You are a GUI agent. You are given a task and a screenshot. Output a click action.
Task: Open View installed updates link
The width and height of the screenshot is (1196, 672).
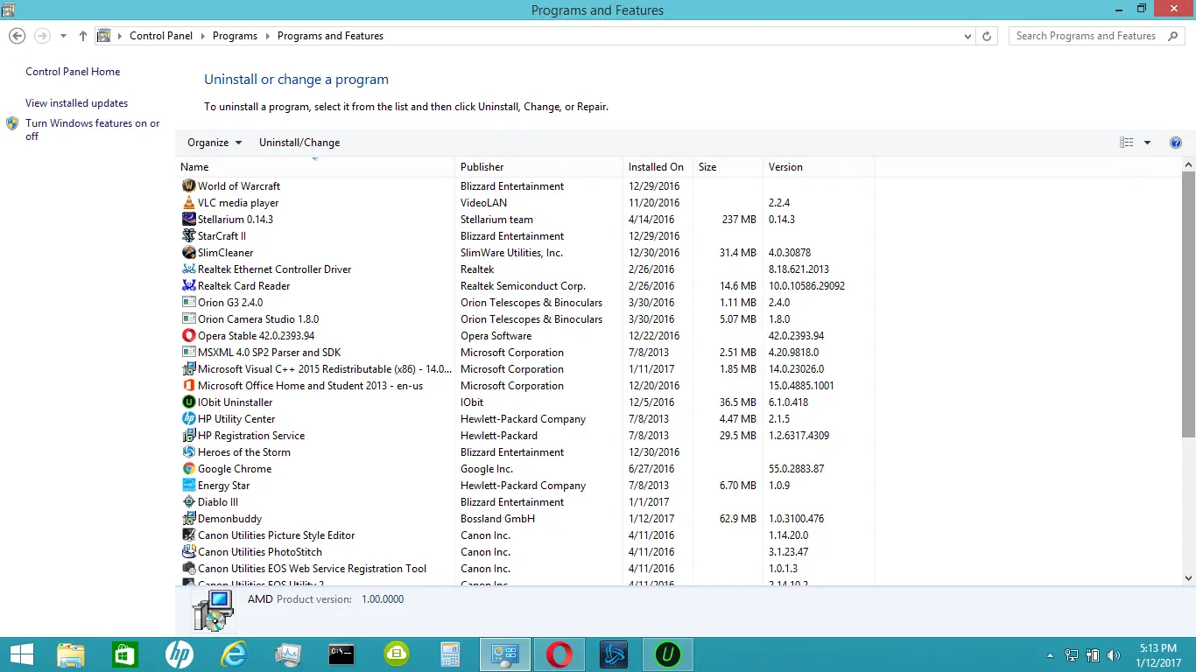[x=76, y=103]
